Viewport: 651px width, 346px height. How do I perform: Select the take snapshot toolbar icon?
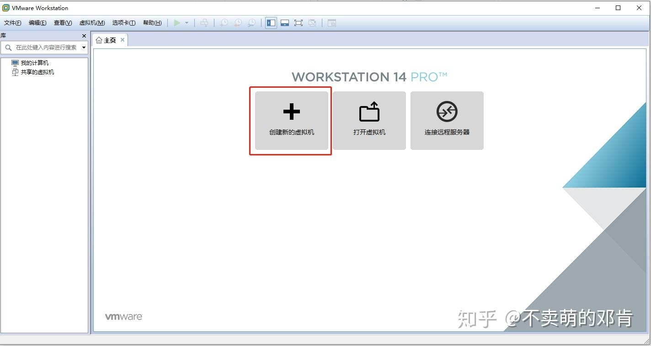(224, 22)
